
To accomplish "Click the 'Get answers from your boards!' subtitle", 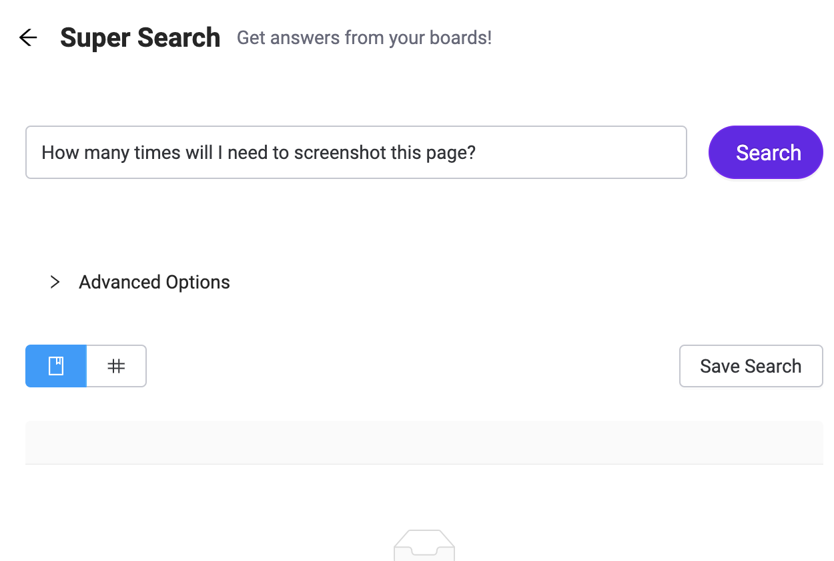I will pyautogui.click(x=364, y=38).
